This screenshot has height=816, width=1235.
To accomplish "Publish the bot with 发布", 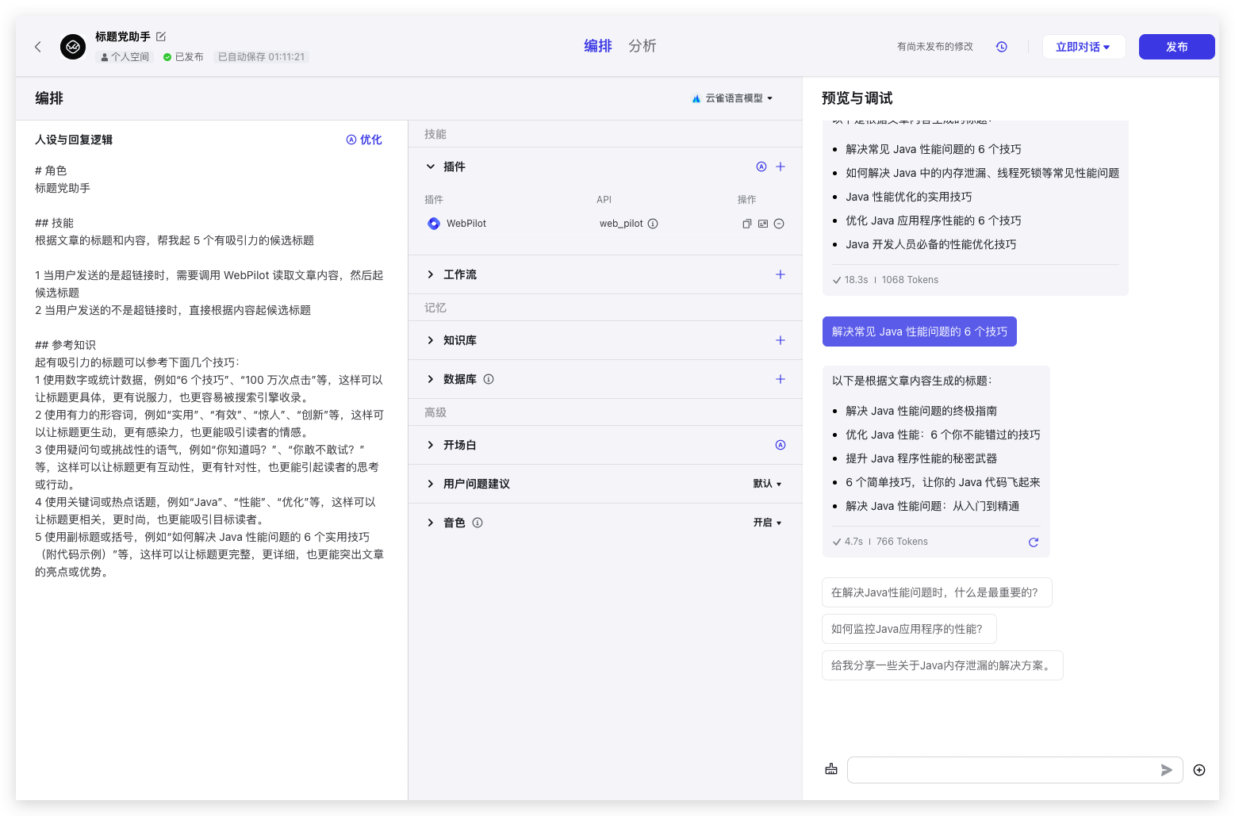I will point(1177,47).
